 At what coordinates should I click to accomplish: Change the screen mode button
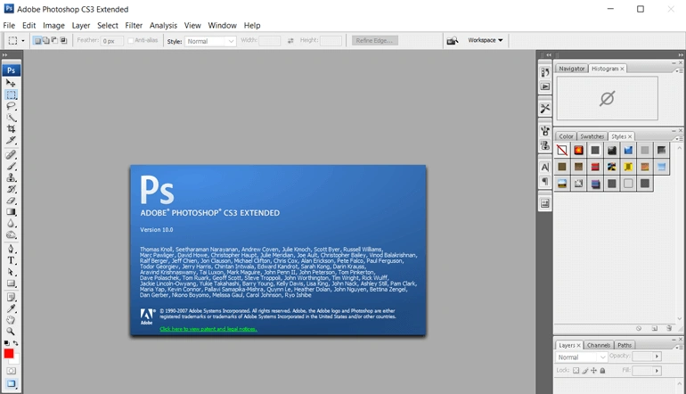tap(11, 384)
